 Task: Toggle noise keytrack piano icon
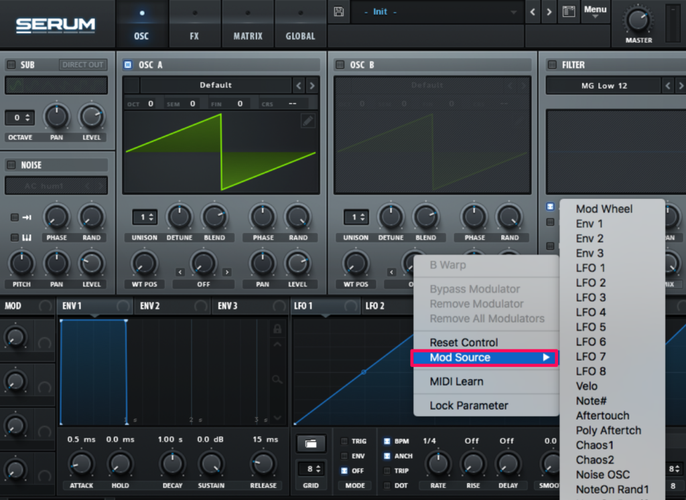(27, 238)
